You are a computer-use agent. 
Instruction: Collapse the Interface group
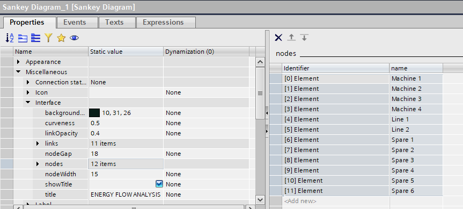28,103
